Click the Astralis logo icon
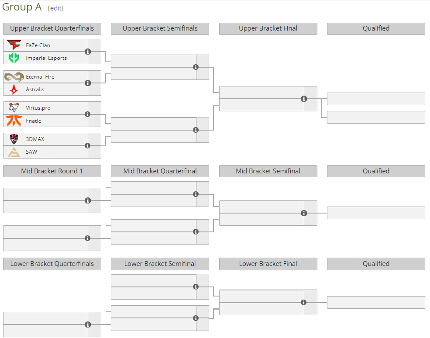 pyautogui.click(x=14, y=89)
